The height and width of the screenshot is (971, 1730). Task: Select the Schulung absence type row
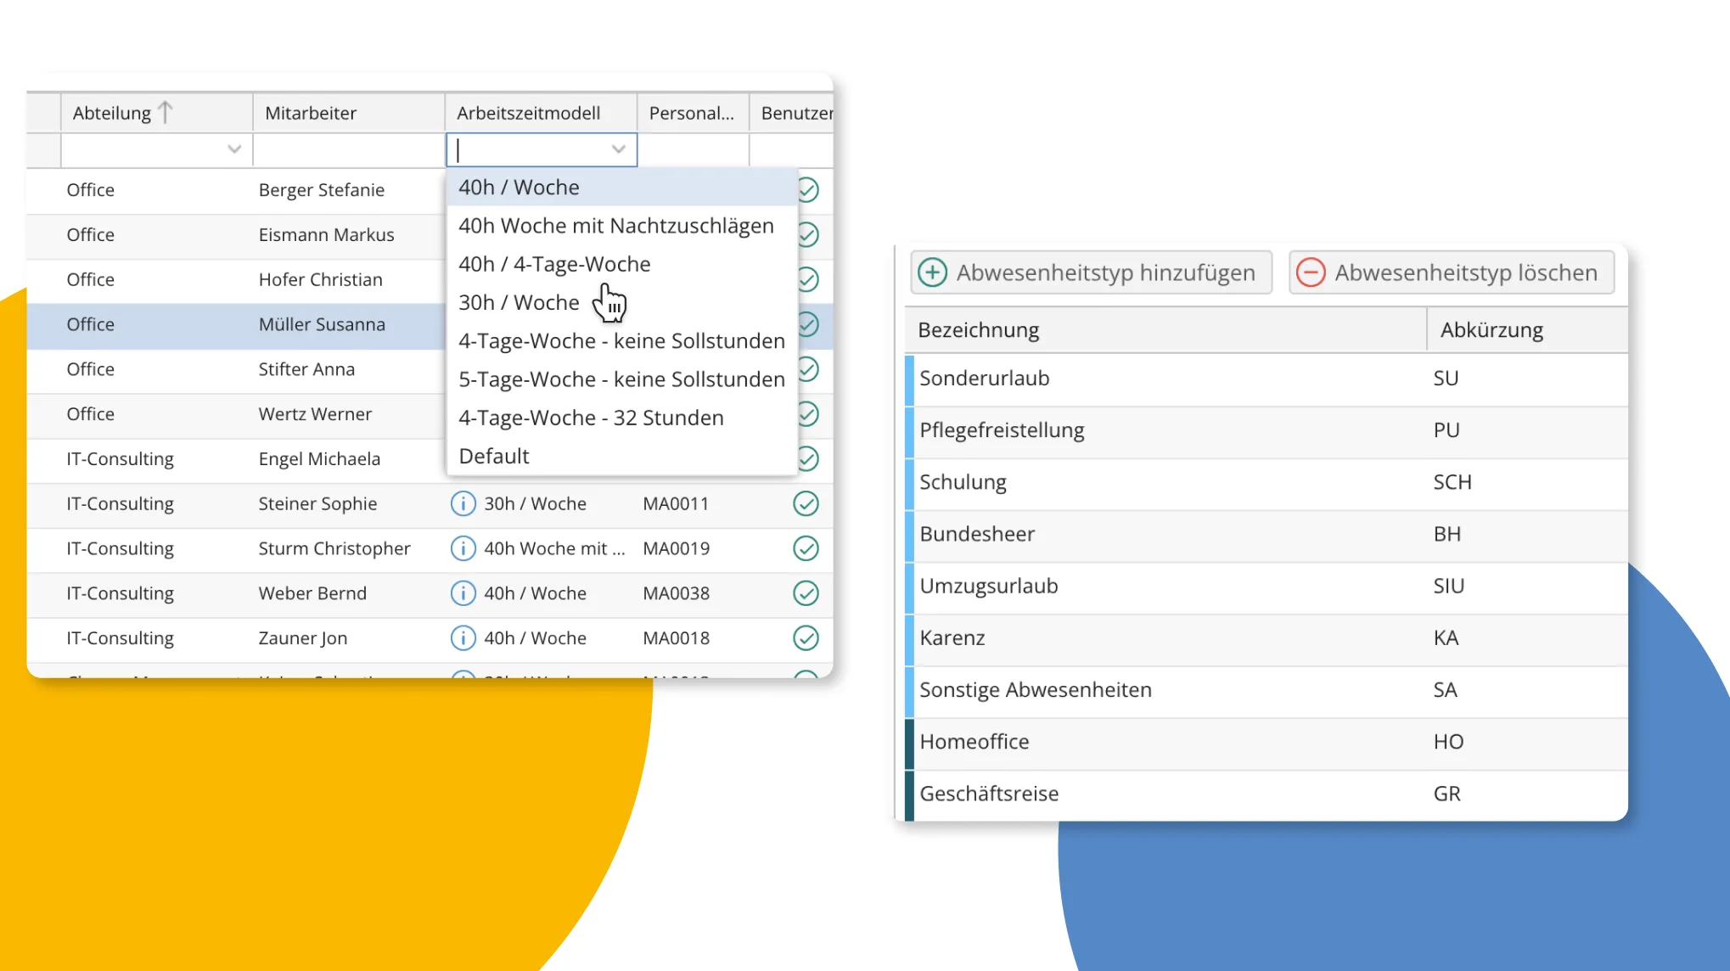pos(1267,482)
